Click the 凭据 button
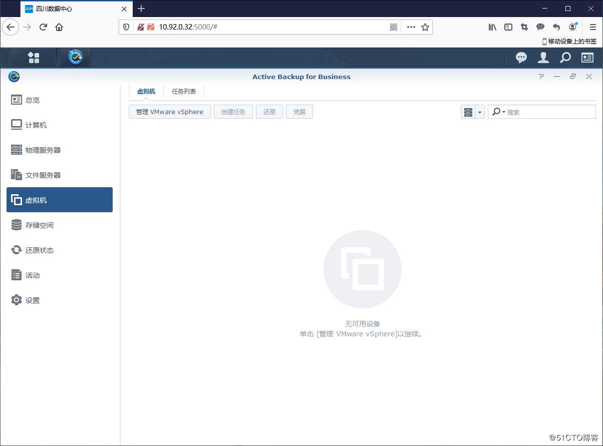 pyautogui.click(x=299, y=112)
